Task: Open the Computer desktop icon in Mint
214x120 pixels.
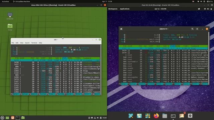Action: coord(10,16)
